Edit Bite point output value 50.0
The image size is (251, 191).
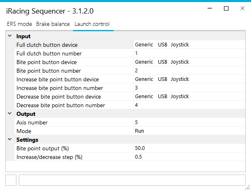[x=189, y=148]
